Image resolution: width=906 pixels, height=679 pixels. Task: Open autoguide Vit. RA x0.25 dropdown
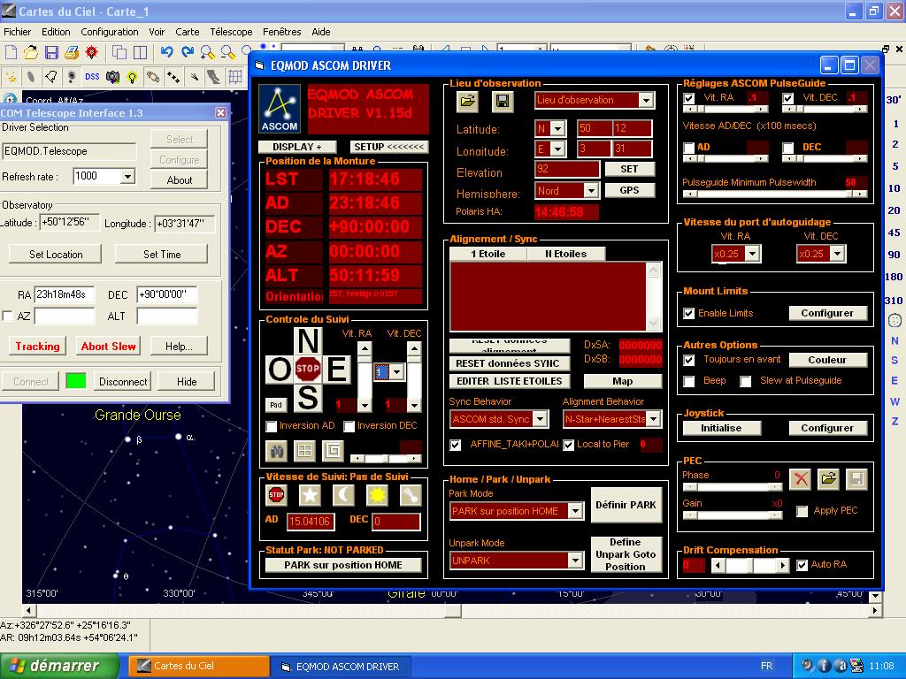pos(752,254)
